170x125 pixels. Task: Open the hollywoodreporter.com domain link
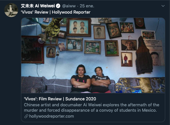(x=52, y=116)
